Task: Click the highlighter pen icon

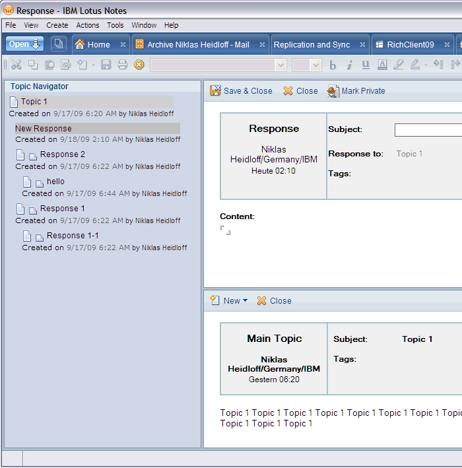Action: (399, 65)
